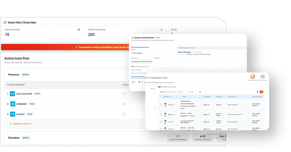Click the user icon in Profile Unlocked card

tap(162, 29)
